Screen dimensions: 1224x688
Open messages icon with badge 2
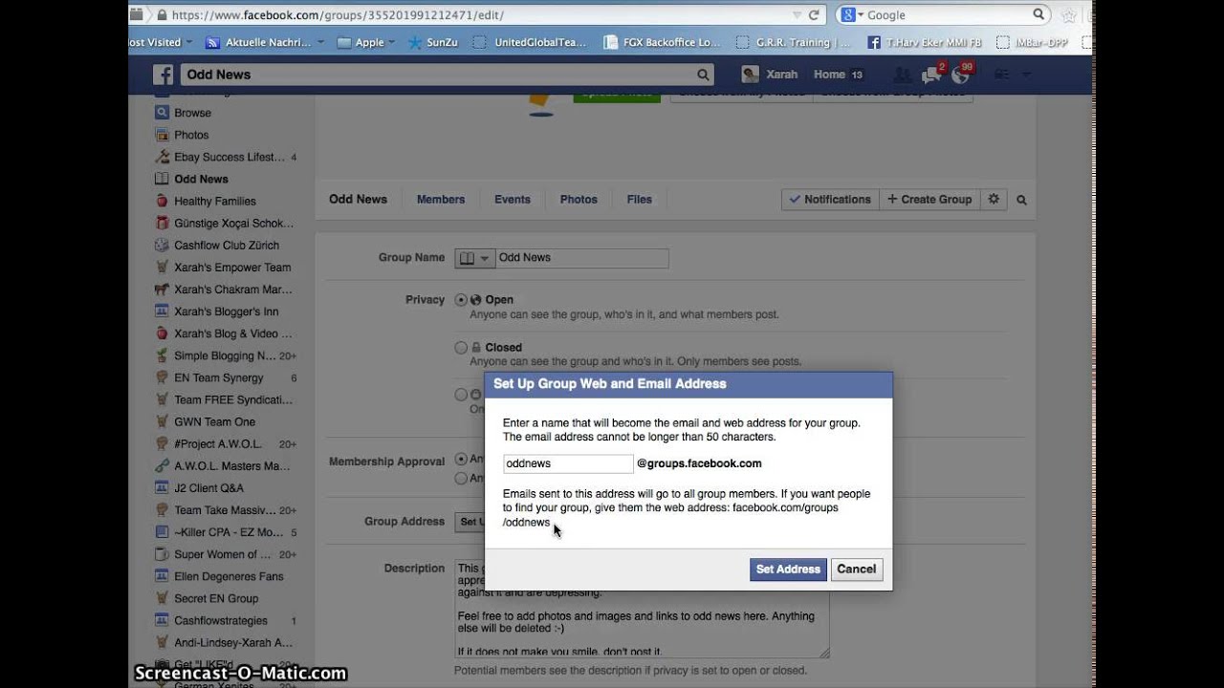[x=930, y=75]
